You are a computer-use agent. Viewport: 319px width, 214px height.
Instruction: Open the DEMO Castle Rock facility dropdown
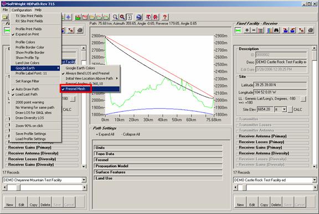pos(315,180)
